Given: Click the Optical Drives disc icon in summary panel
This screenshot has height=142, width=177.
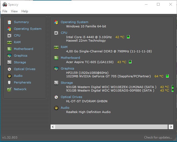Looking at the screenshot, I should pos(56,97).
